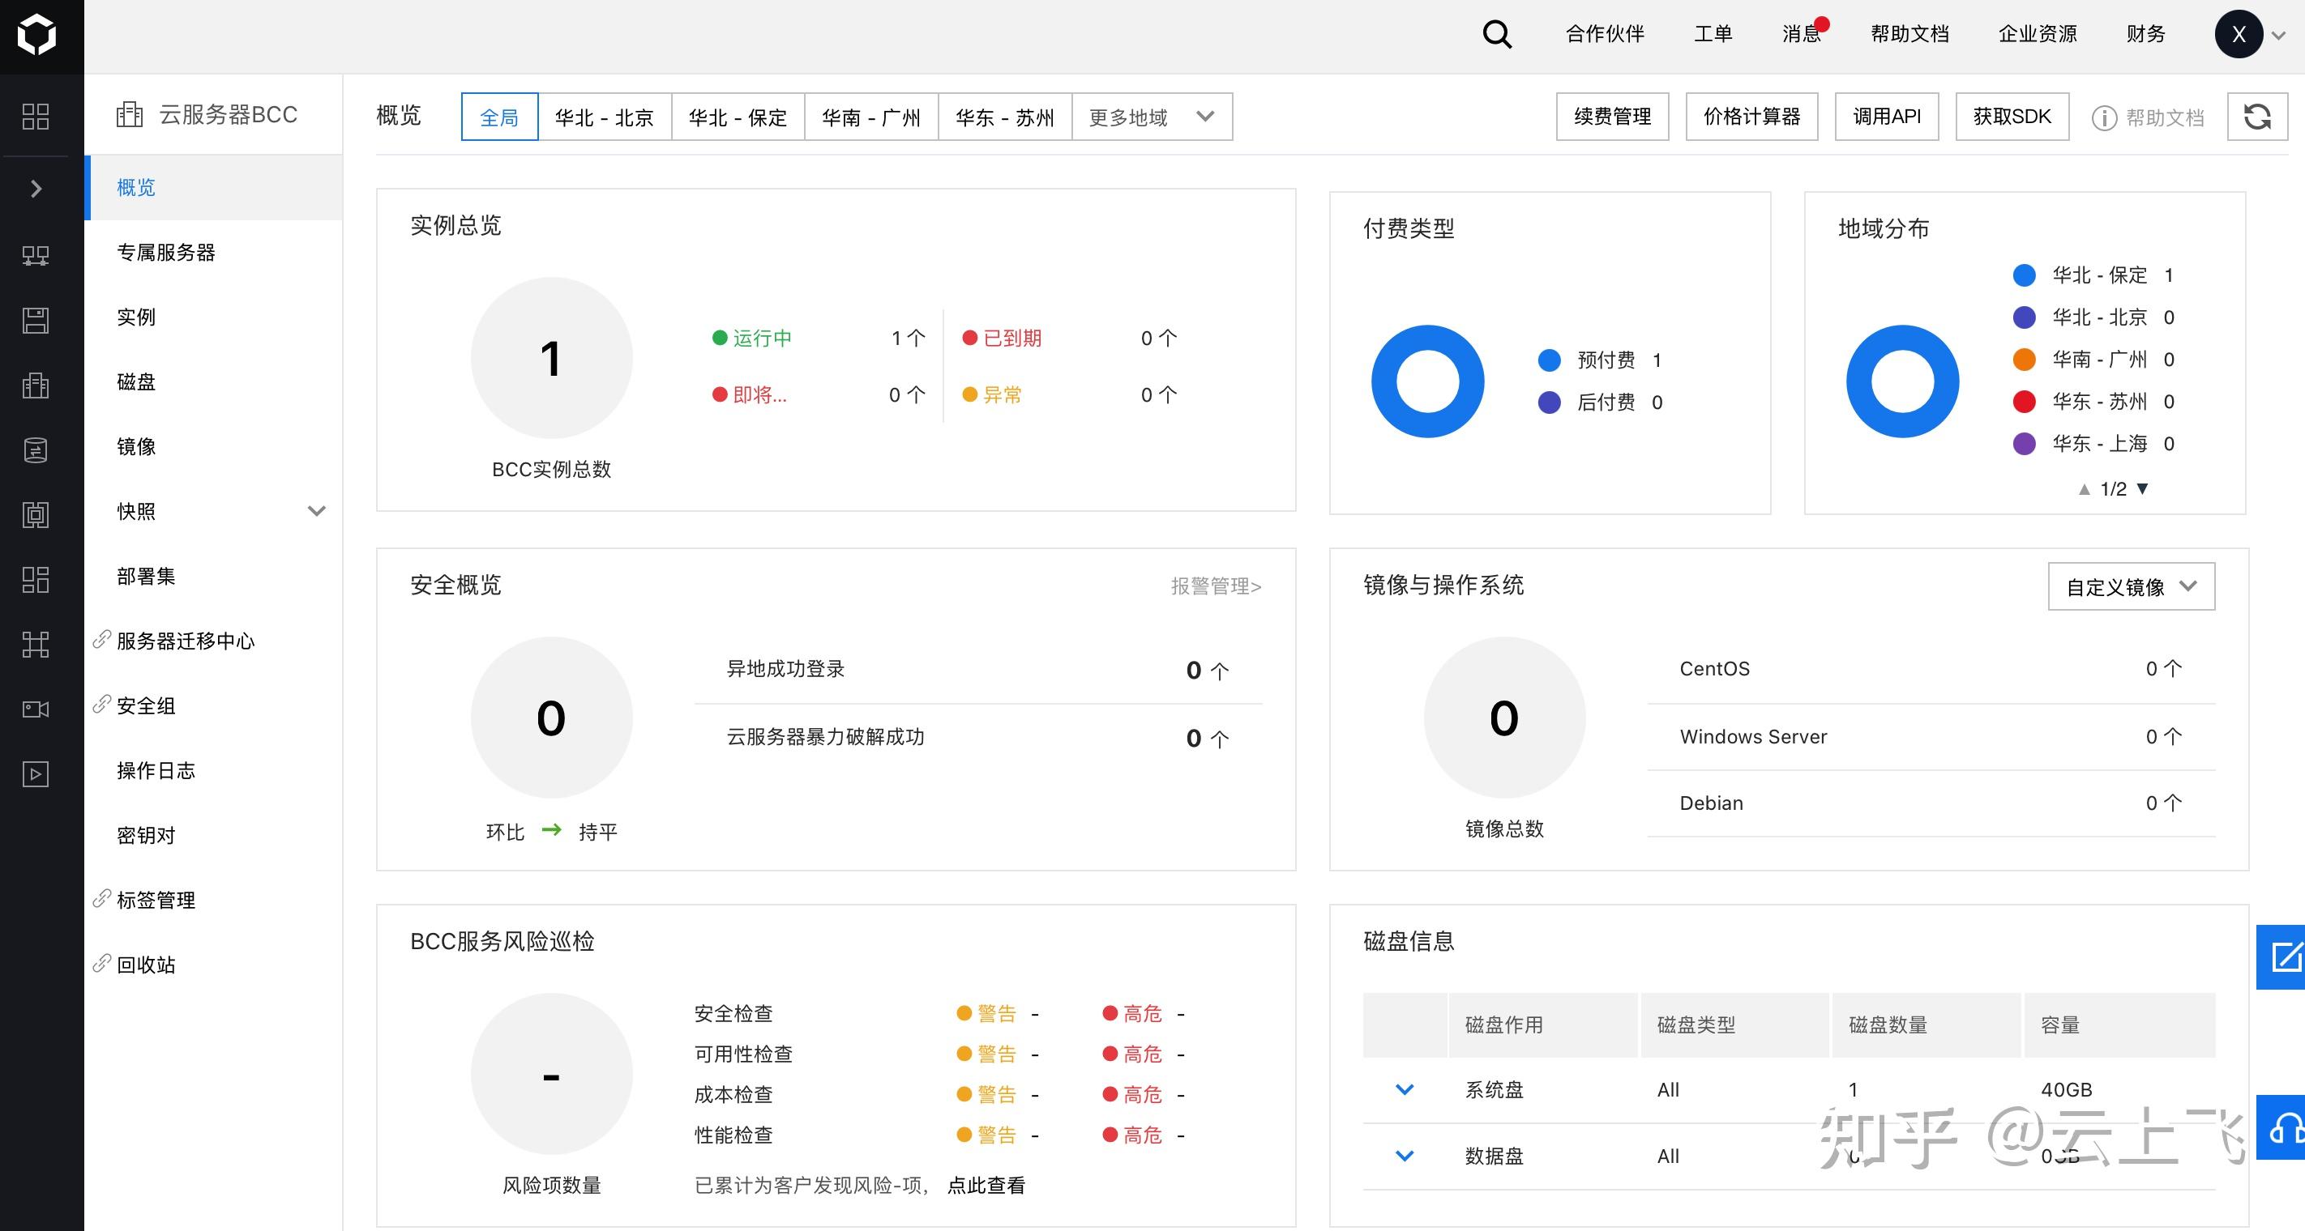This screenshot has width=2305, height=1231.
Task: Select the 全局 region tab
Action: tap(499, 117)
